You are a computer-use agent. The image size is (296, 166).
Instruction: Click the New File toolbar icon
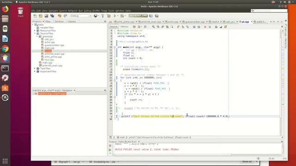(35, 16)
